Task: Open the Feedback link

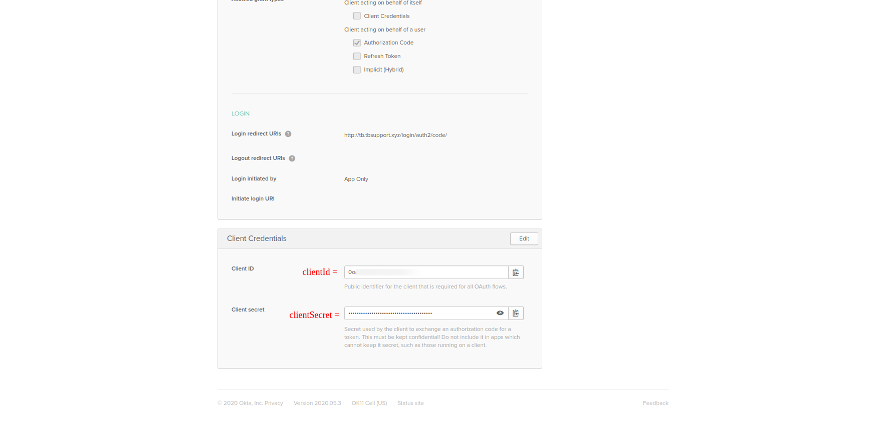Action: click(655, 403)
